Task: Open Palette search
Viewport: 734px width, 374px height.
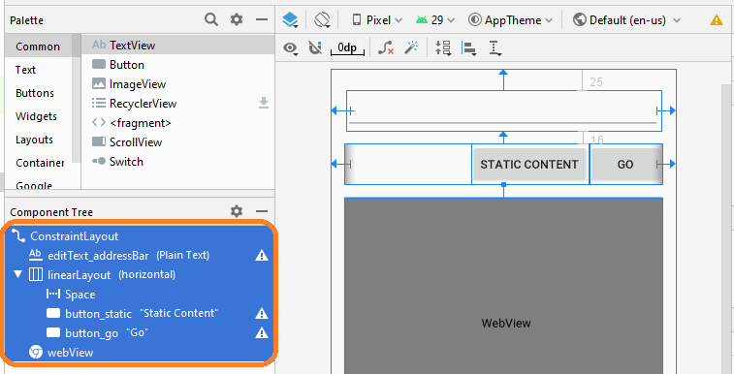Action: tap(211, 19)
